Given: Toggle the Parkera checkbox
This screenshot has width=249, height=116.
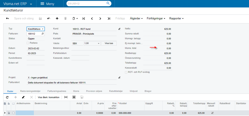Looking at the screenshot, I should pyautogui.click(x=28, y=43).
